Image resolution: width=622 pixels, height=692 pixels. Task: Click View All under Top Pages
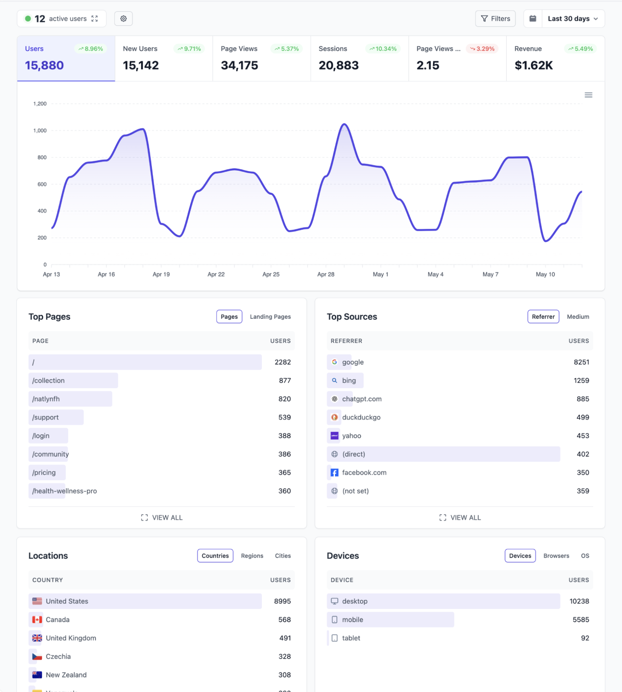(x=162, y=518)
